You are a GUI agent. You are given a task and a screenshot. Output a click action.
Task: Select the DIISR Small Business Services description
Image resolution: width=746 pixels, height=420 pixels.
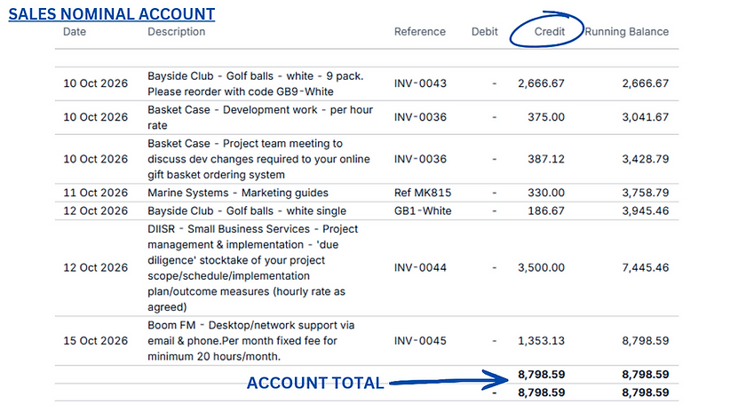(x=252, y=268)
